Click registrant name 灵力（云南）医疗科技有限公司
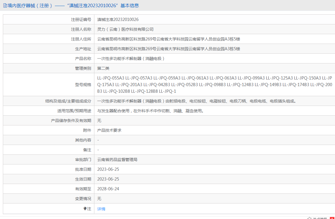Image resolution: width=335 pixels, height=219 pixels. coord(125,29)
